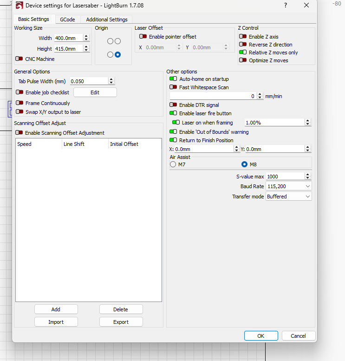Switch to the GCode tab
The height and width of the screenshot is (361, 345).
tap(67, 20)
